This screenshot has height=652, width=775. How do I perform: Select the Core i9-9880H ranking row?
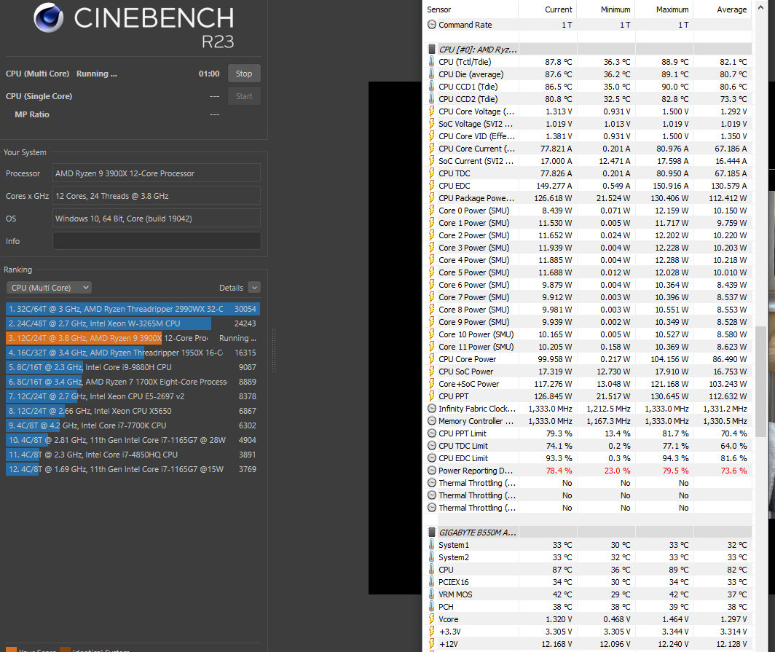pos(133,367)
